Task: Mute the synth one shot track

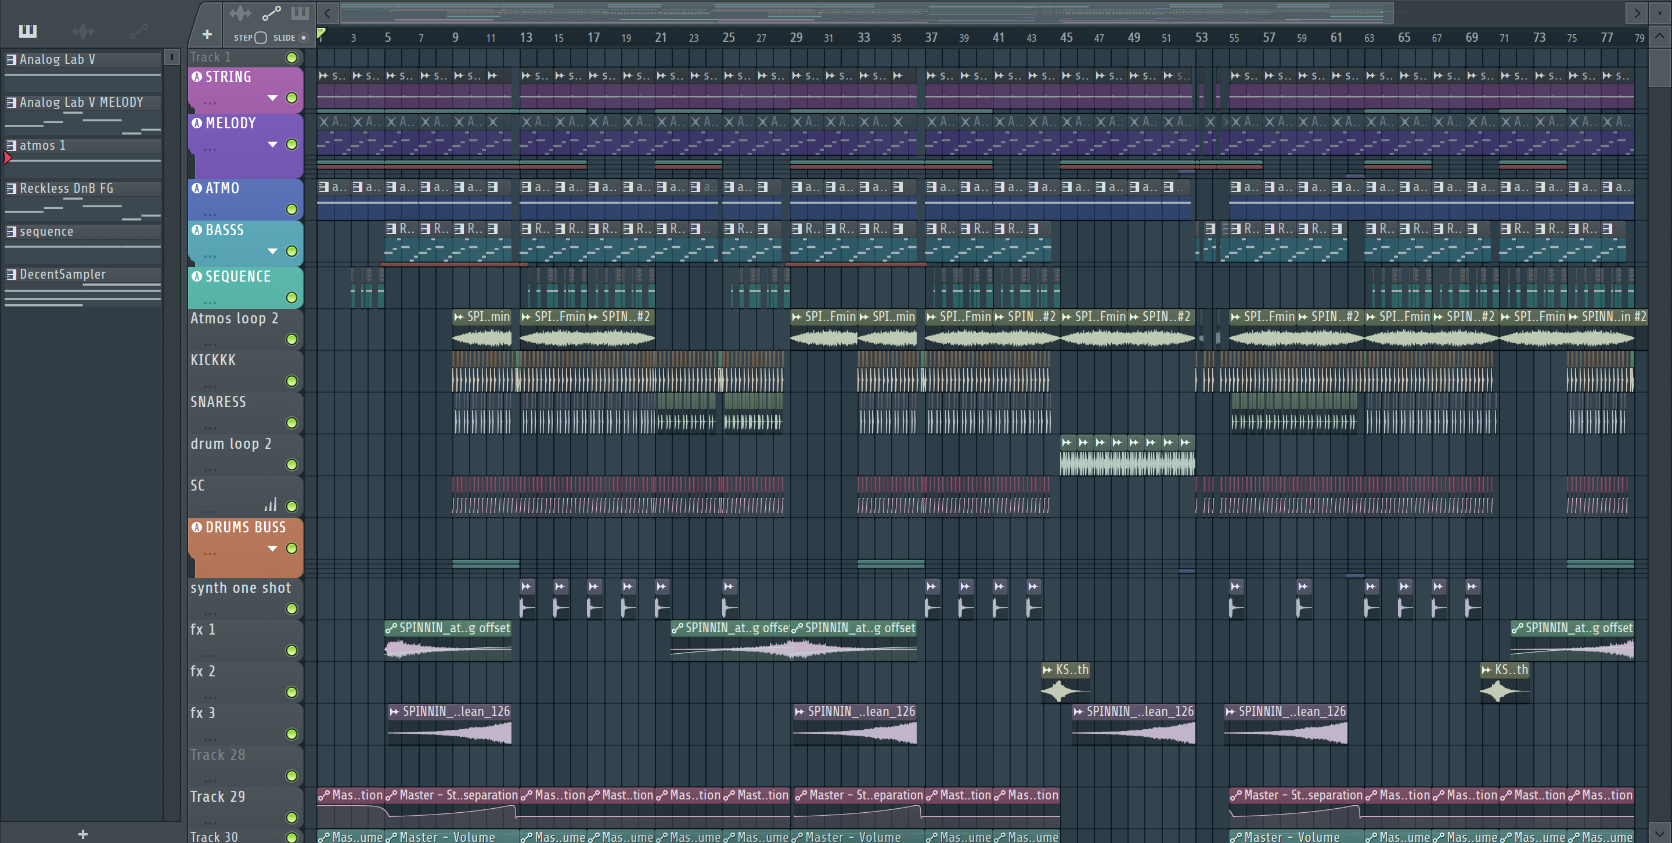Action: 292,608
